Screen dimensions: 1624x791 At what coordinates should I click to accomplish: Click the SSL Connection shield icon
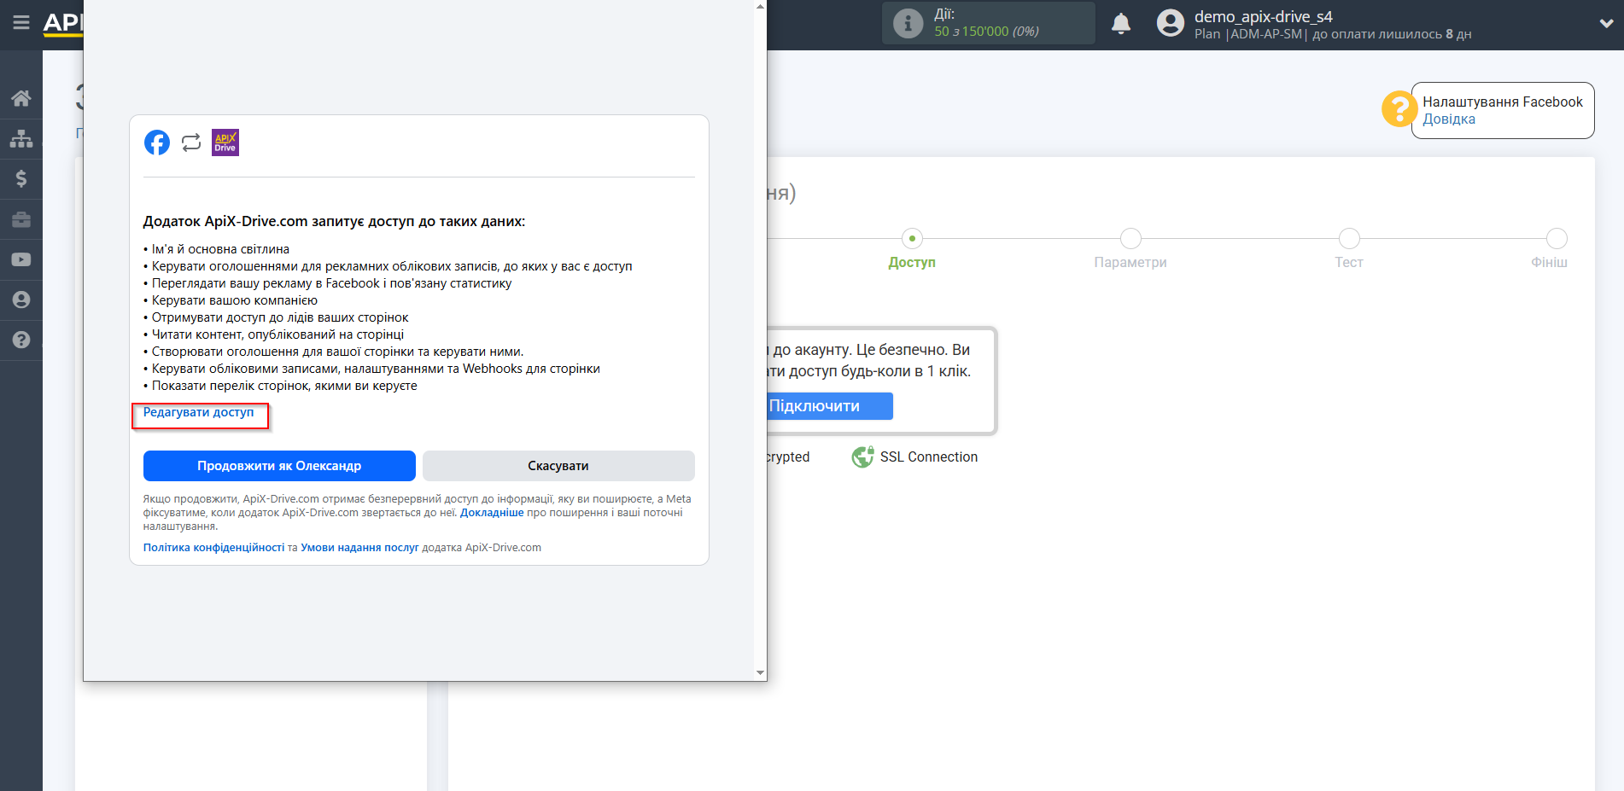(x=862, y=457)
